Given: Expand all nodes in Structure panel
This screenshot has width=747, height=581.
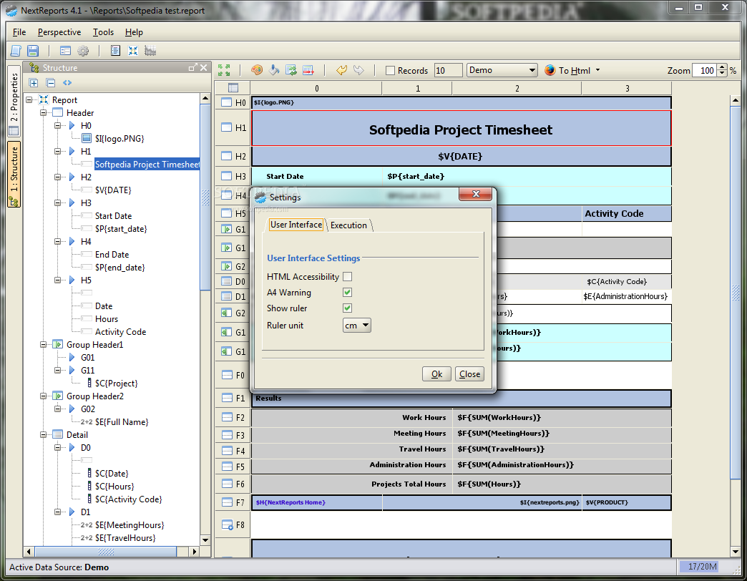Looking at the screenshot, I should [34, 83].
